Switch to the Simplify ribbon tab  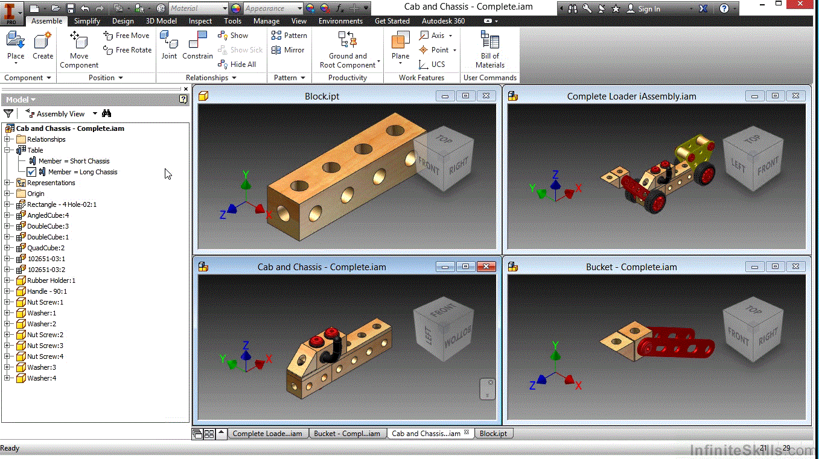click(x=87, y=21)
